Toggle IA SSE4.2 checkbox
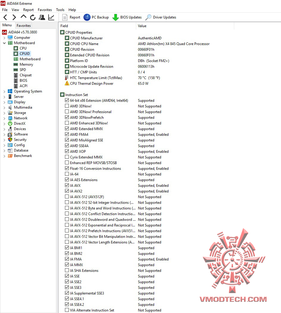Screen dimensions: 281x313 coord(67,304)
